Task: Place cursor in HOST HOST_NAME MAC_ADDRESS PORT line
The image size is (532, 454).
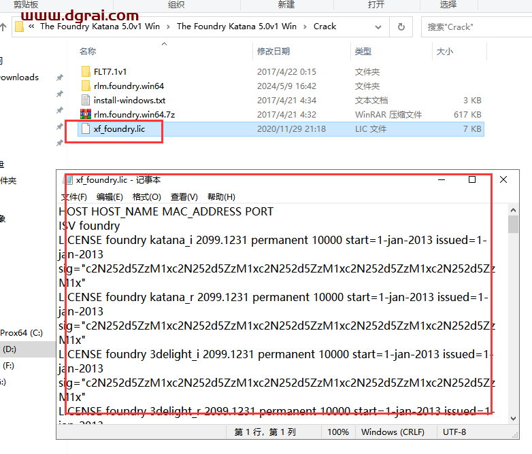Action: coord(166,211)
